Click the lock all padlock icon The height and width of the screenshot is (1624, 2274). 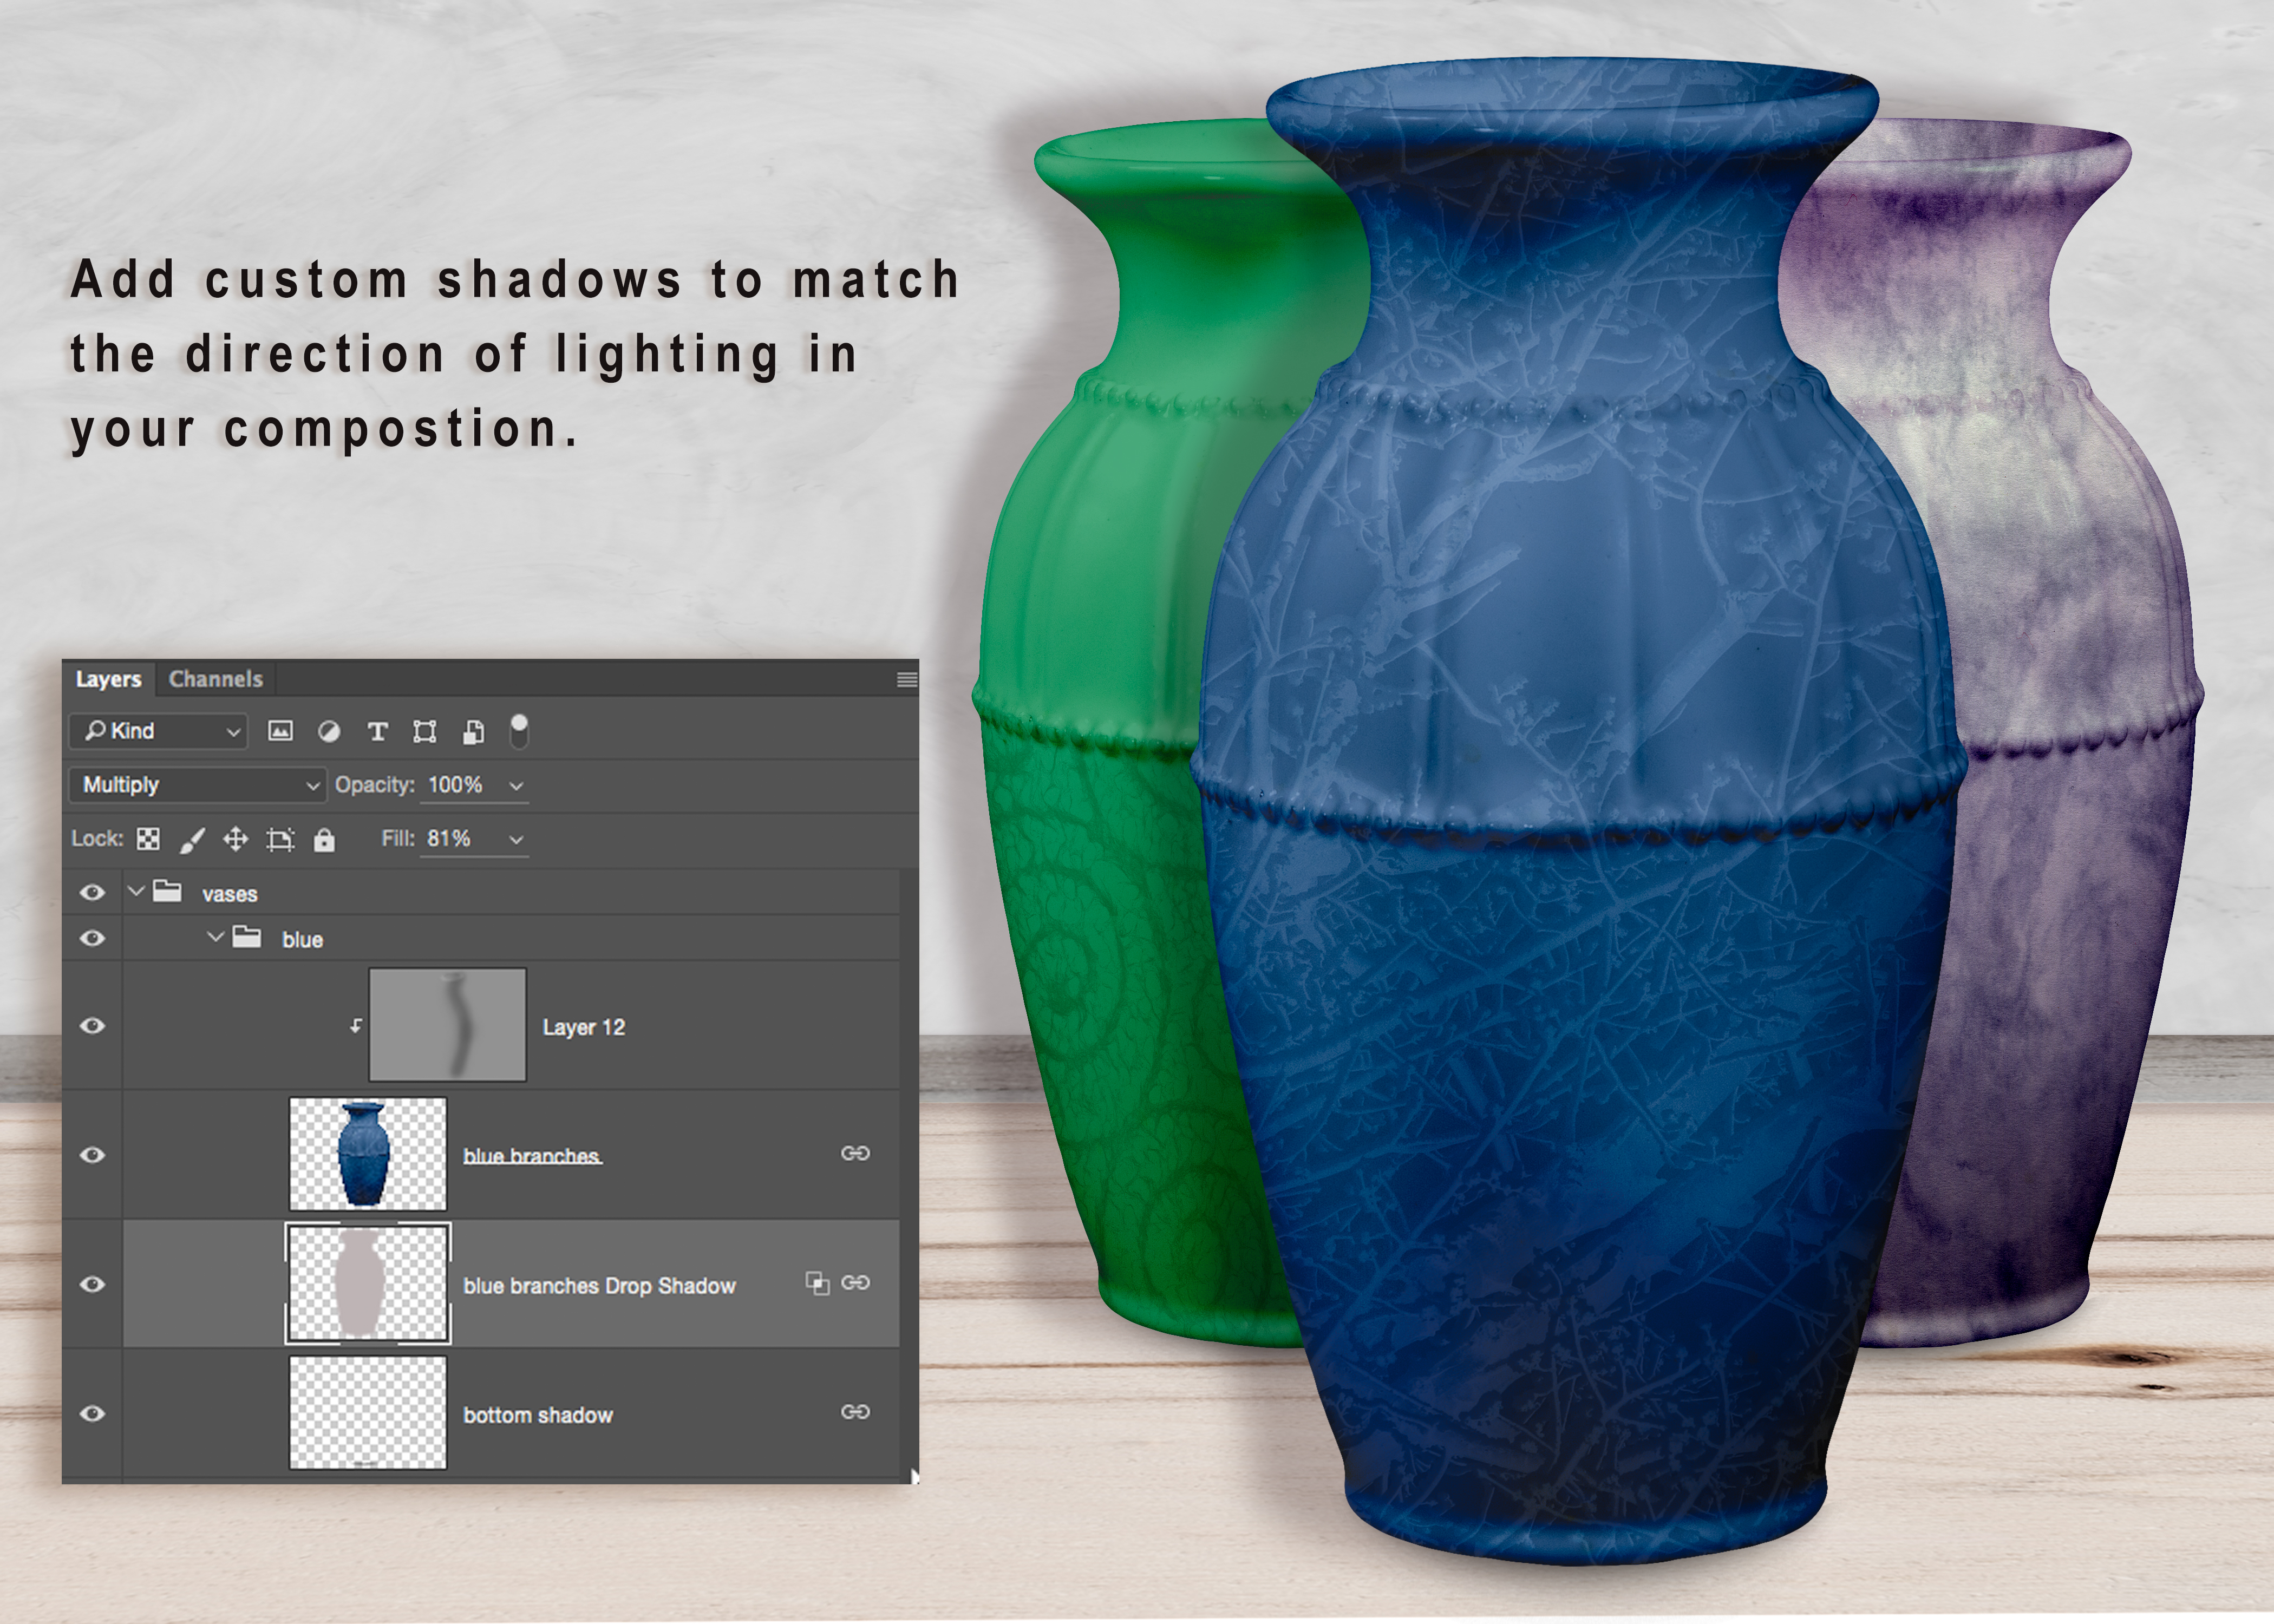tap(324, 839)
